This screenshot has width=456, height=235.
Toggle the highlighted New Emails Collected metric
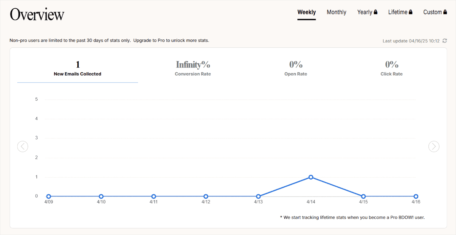[77, 68]
